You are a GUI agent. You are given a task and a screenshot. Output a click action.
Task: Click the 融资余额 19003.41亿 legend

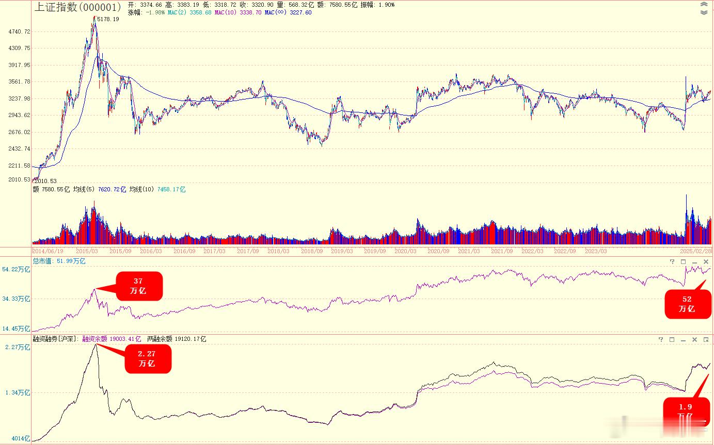tap(112, 339)
